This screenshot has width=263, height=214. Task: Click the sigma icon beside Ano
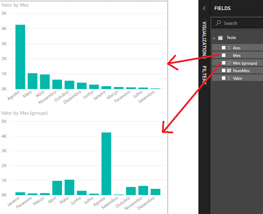pos(229,48)
